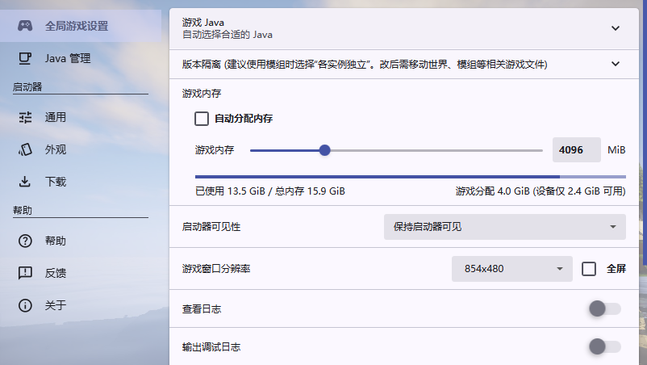
Task: Click the coffee cup Java 管理 icon
Action: click(25, 58)
